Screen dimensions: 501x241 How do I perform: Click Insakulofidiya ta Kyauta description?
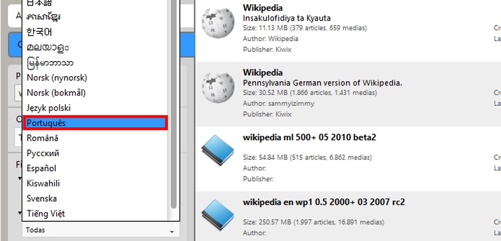(287, 18)
